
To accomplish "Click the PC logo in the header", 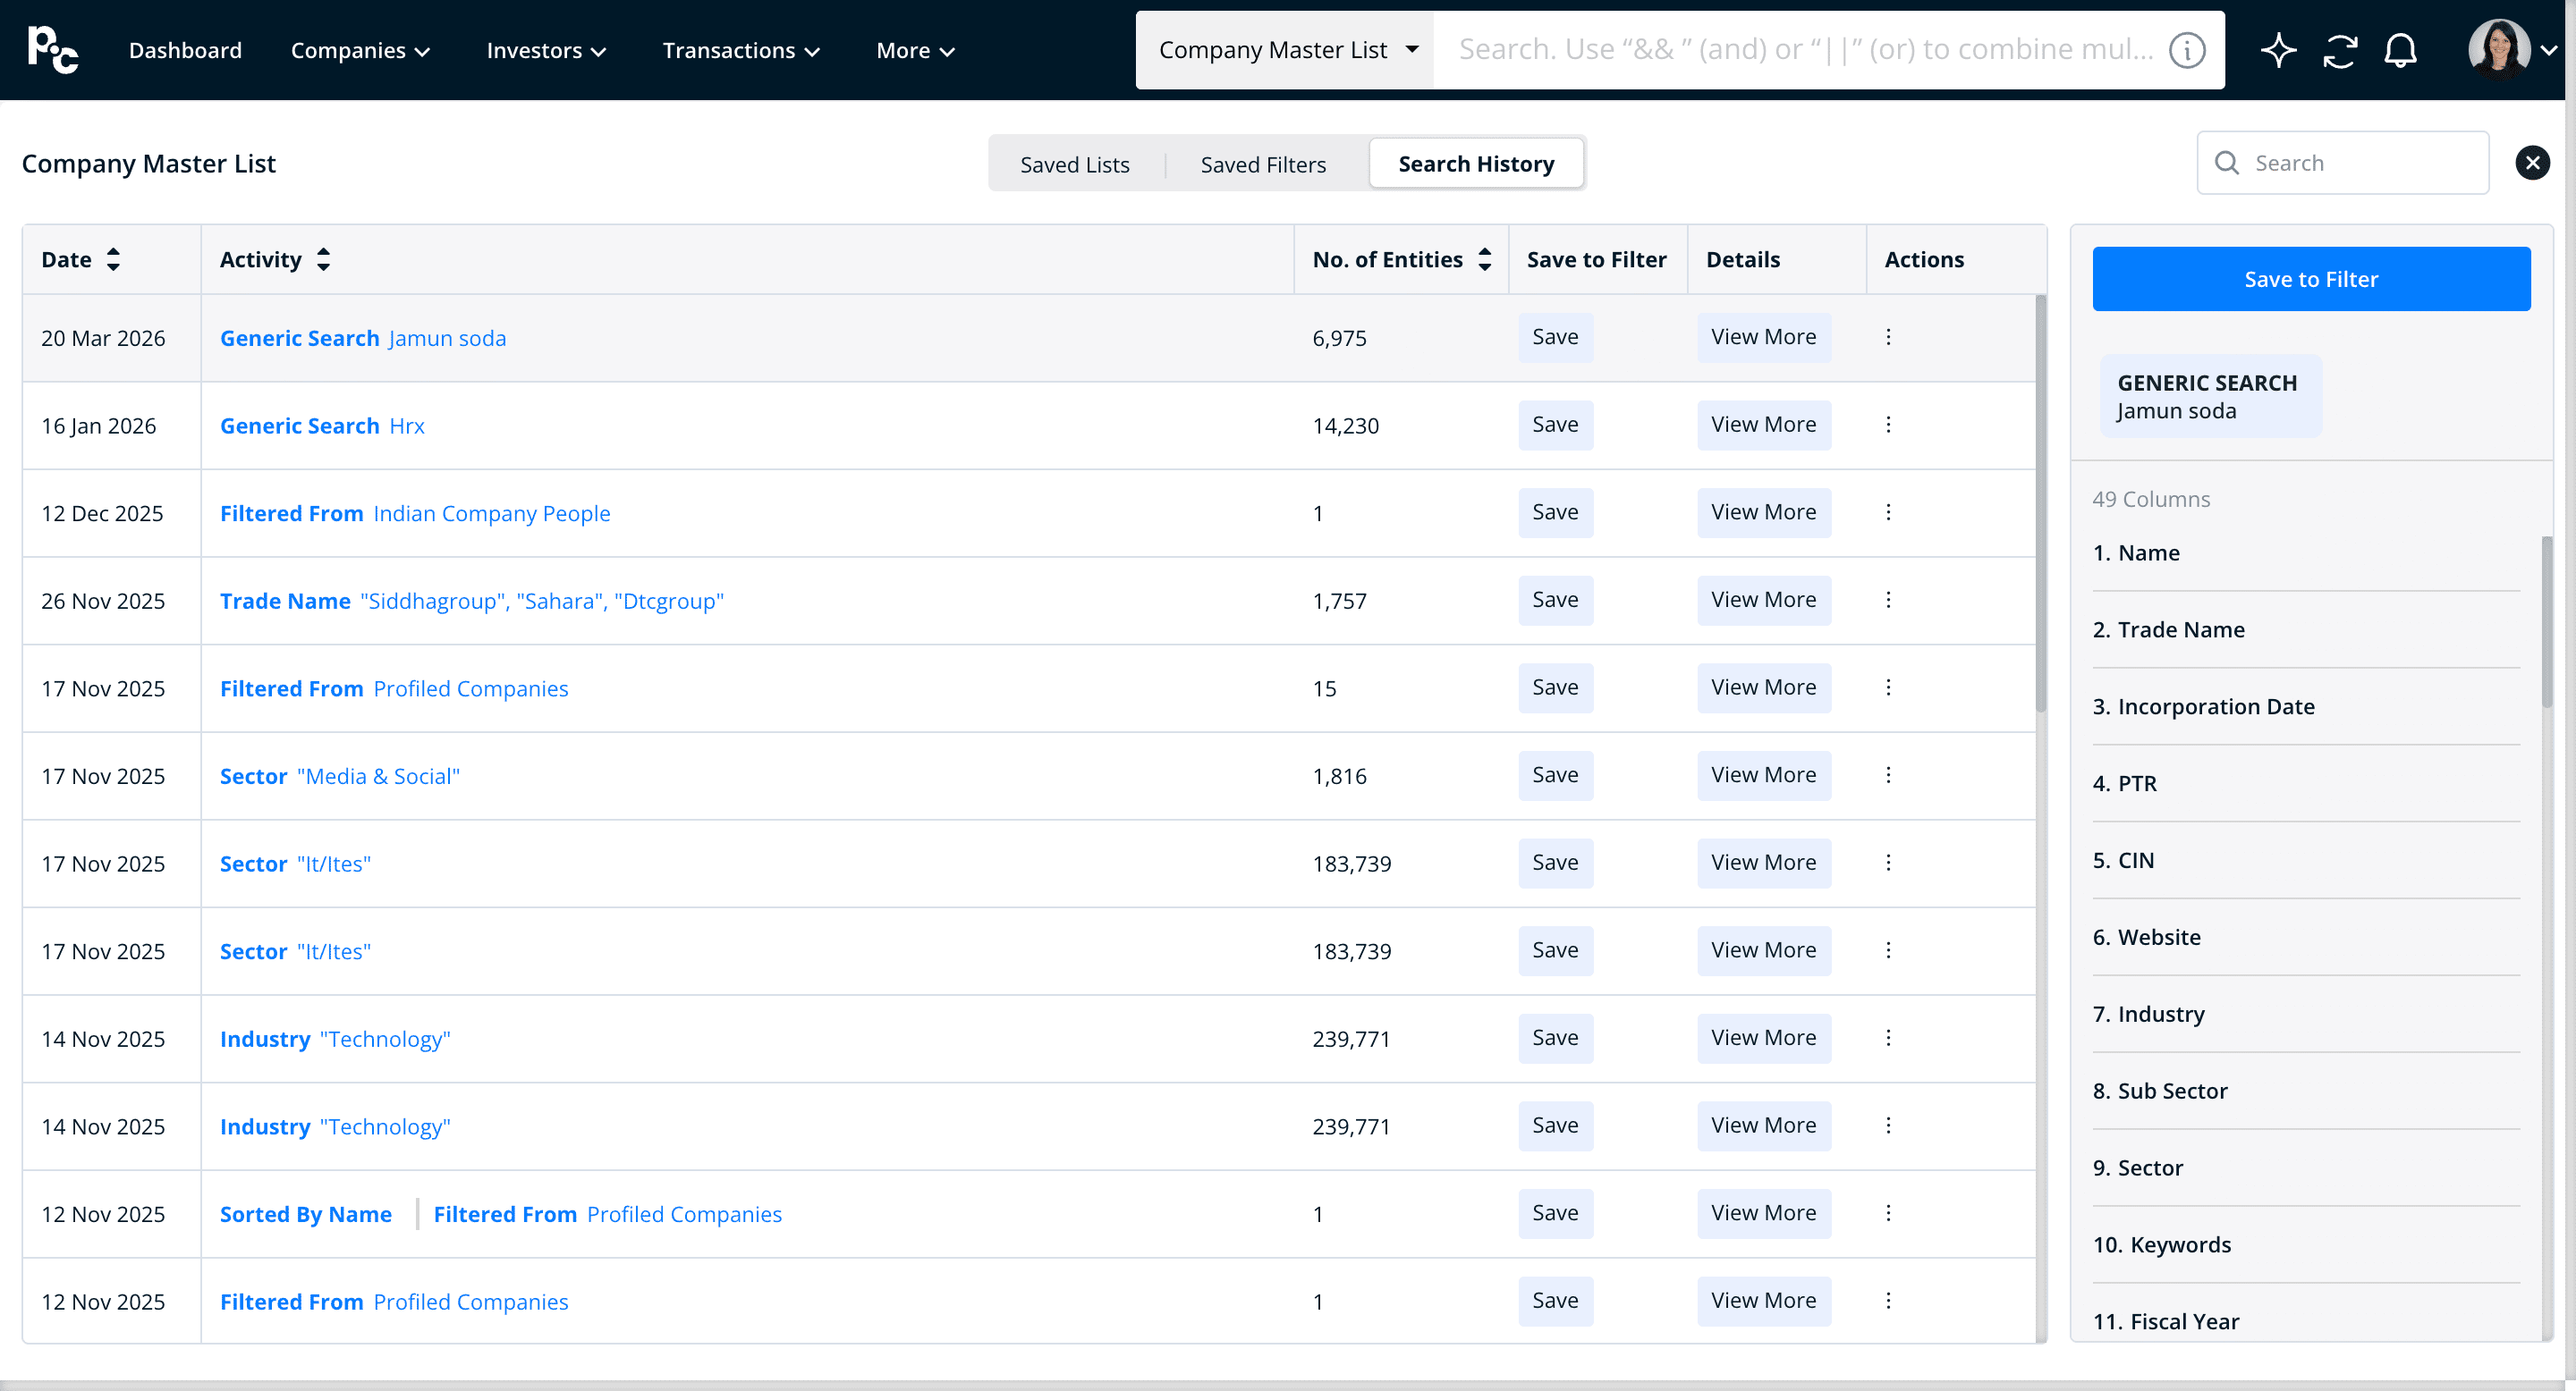I will coord(52,50).
